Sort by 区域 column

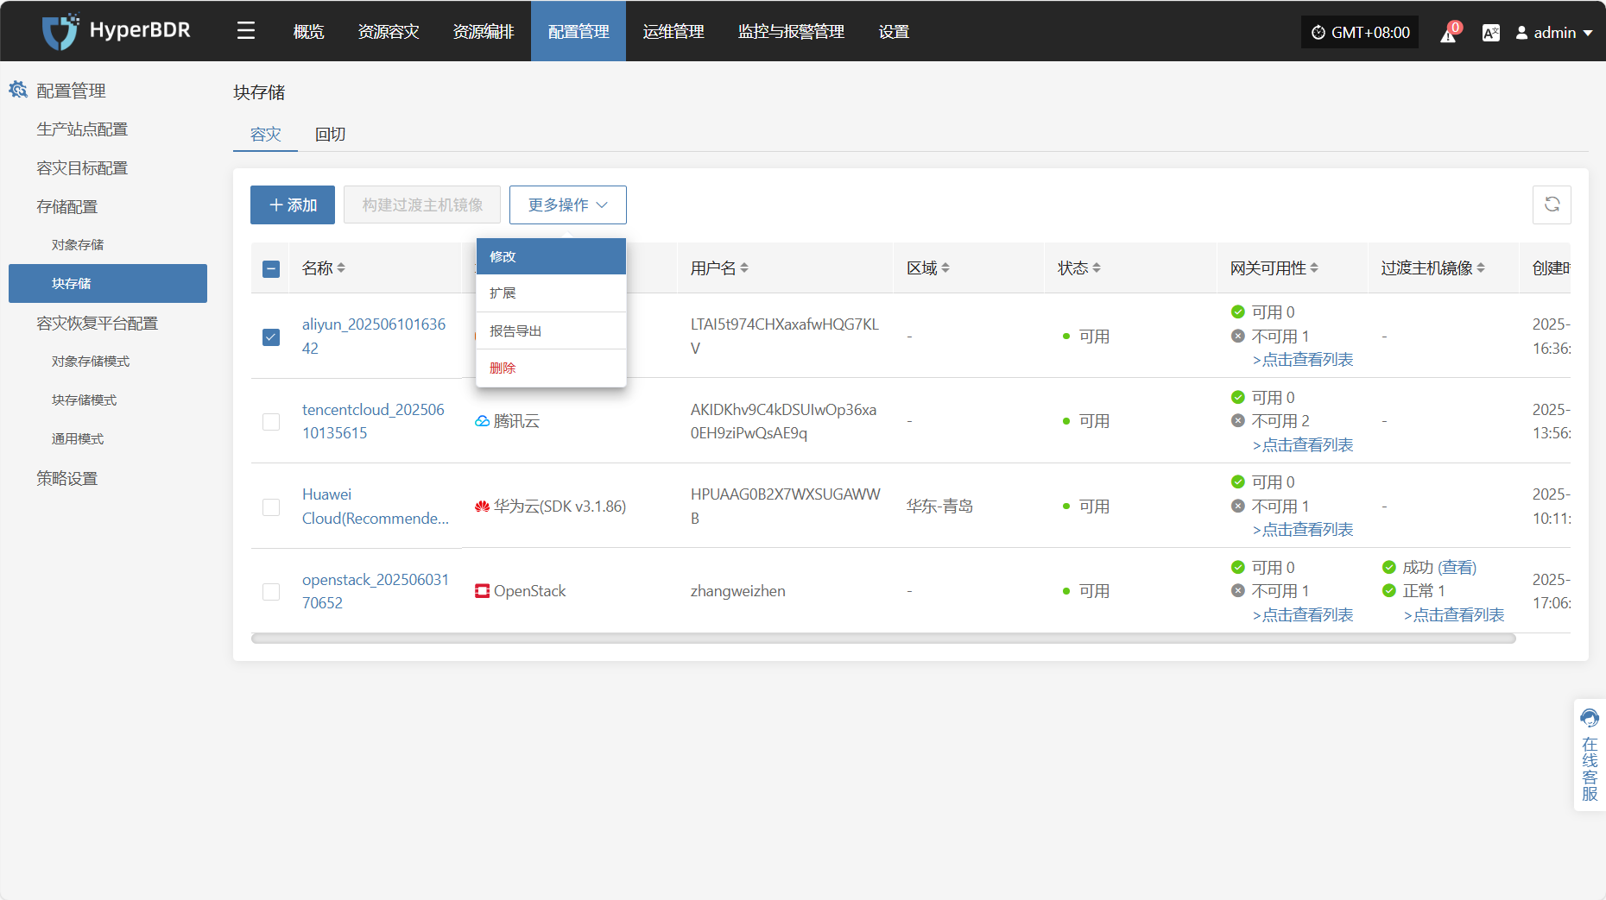[x=945, y=268]
